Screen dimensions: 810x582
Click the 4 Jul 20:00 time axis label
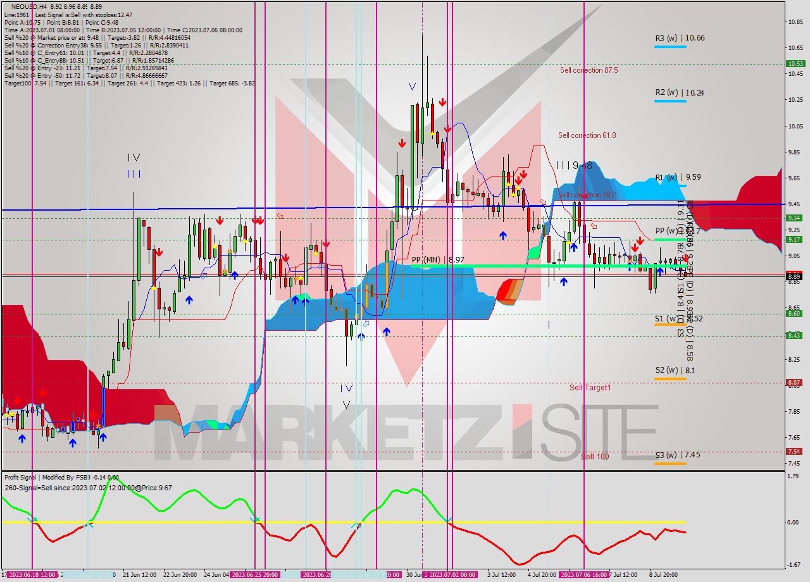click(x=542, y=574)
